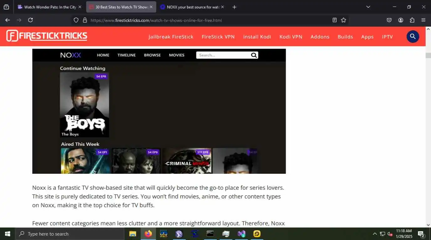The height and width of the screenshot is (240, 431).
Task: Open a new tab with the plus button
Action: click(234, 7)
